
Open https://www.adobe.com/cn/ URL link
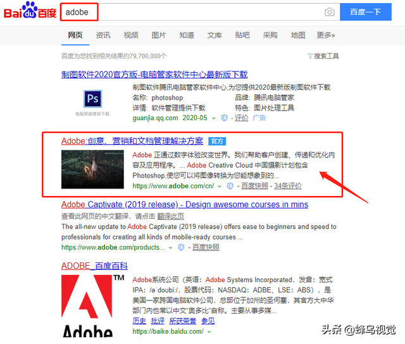pos(173,186)
